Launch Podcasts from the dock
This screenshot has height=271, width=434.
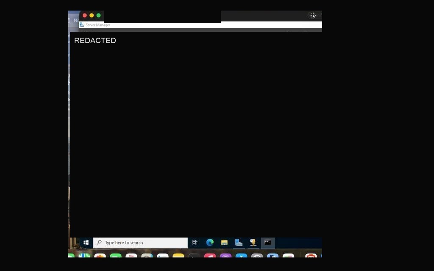[225, 255]
